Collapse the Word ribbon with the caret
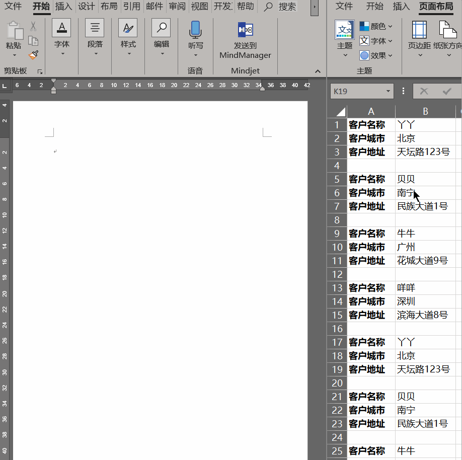The width and height of the screenshot is (462, 460). tap(318, 71)
